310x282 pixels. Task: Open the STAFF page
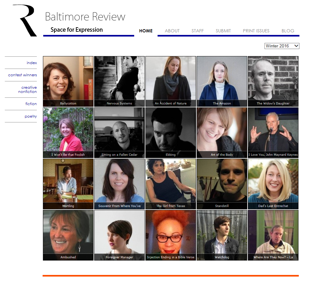click(198, 31)
